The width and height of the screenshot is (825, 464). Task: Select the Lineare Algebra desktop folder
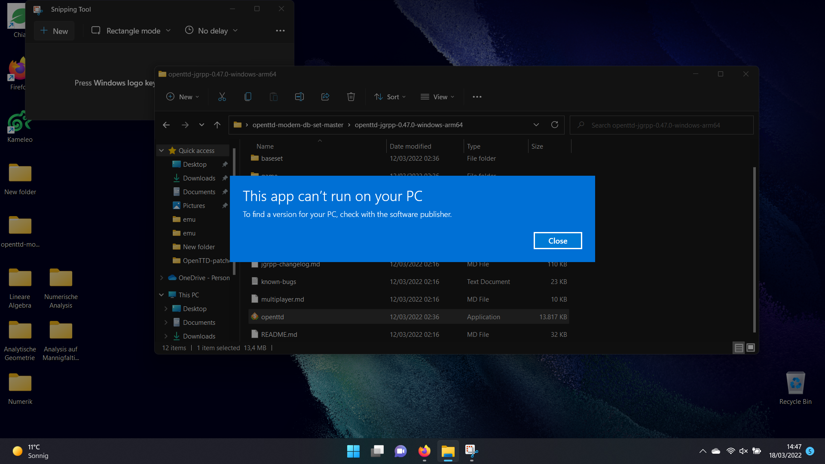[20, 288]
